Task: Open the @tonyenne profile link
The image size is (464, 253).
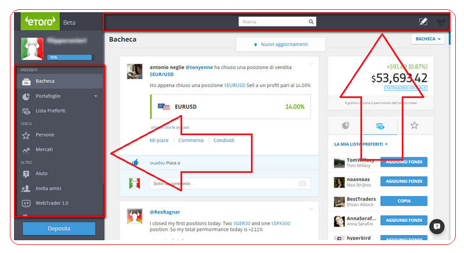Action: (199, 67)
